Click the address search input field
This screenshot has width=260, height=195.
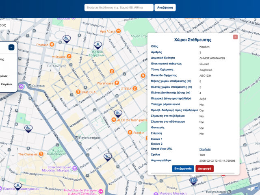click(119, 7)
